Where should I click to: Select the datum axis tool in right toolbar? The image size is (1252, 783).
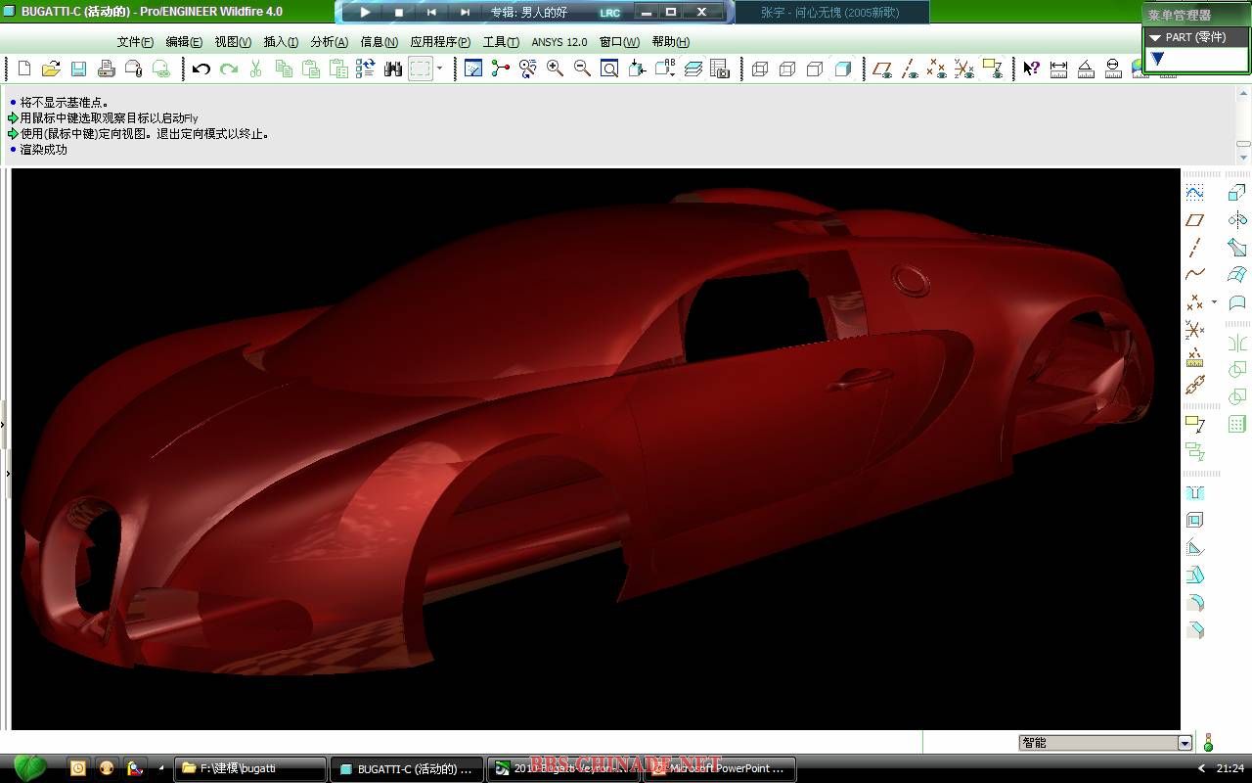click(x=1194, y=248)
